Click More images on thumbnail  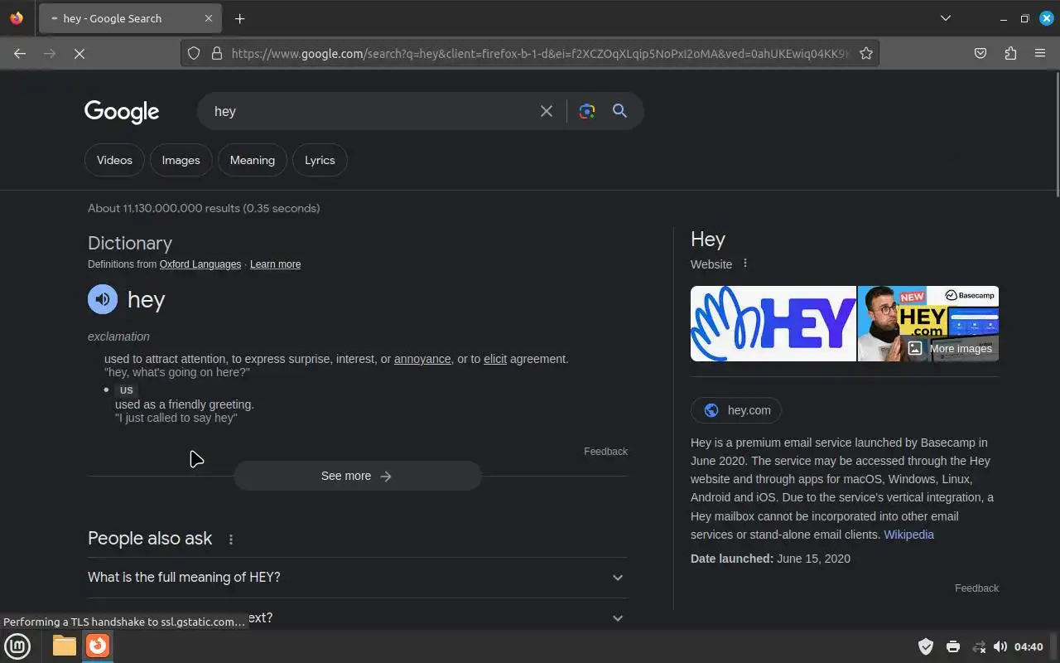[949, 348]
